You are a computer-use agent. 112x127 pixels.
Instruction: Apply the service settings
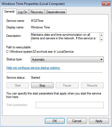[x=99, y=121]
